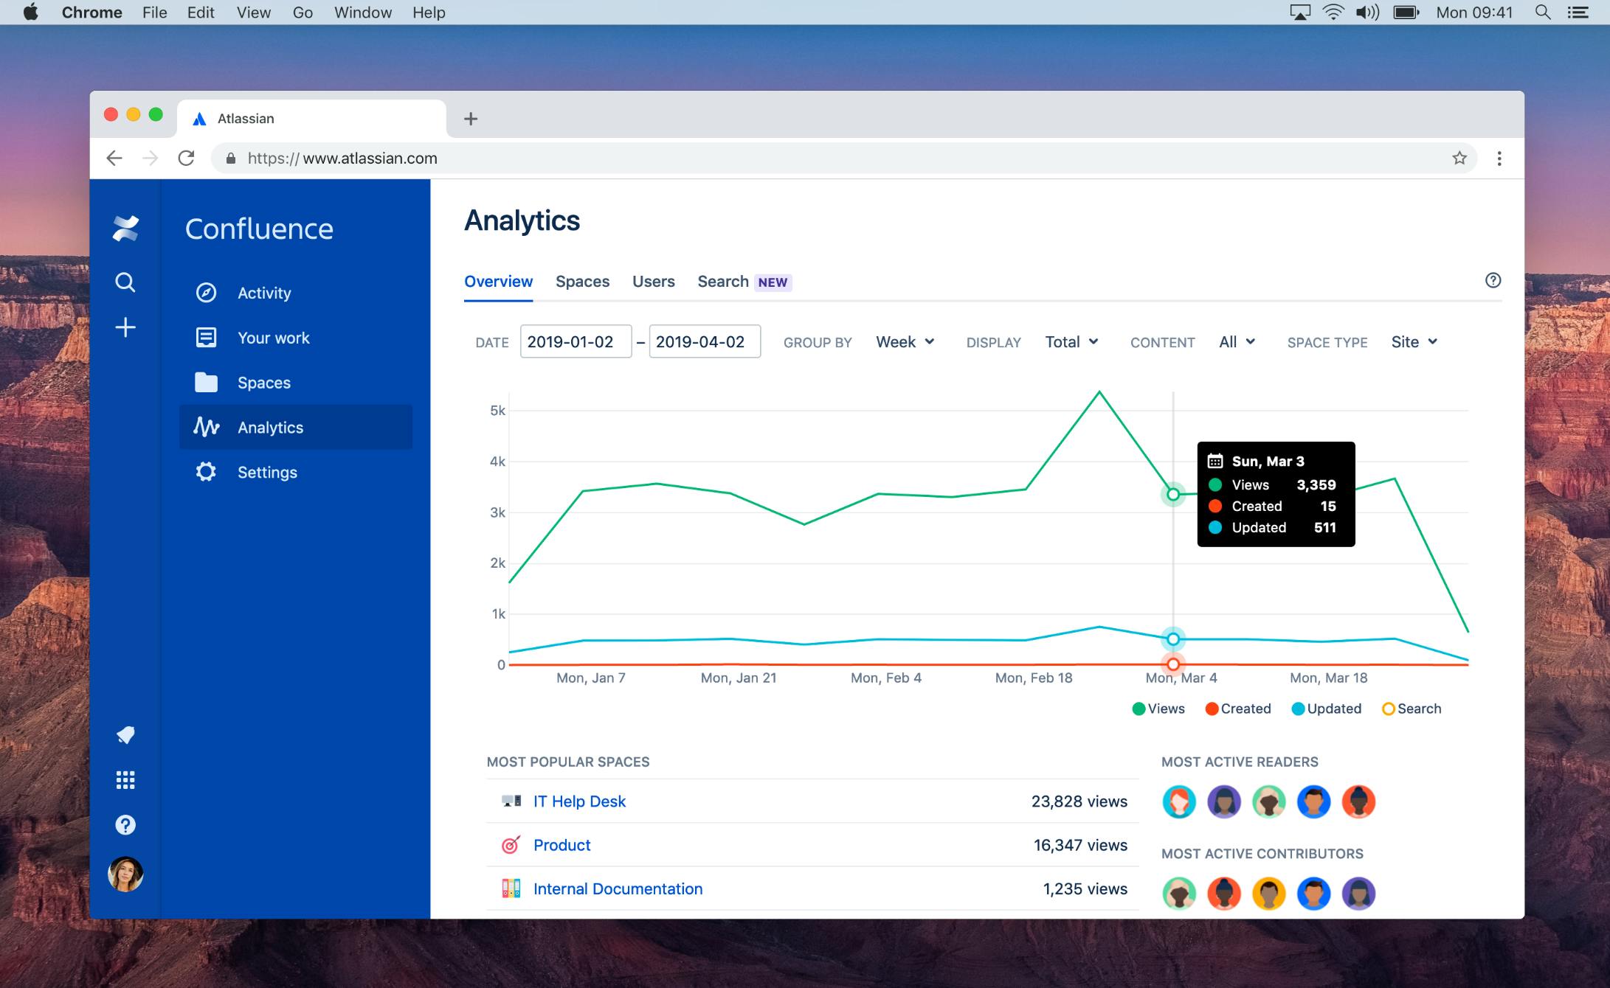
Task: Enable Search series in chart legend
Action: [x=1412, y=709]
